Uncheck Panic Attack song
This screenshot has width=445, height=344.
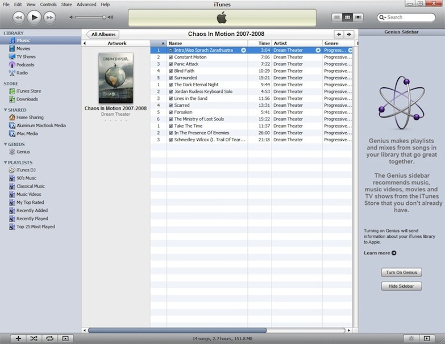(x=171, y=64)
